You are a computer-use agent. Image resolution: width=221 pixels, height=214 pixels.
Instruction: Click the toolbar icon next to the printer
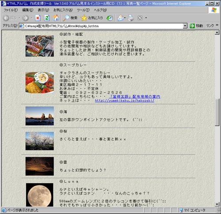[140, 18]
